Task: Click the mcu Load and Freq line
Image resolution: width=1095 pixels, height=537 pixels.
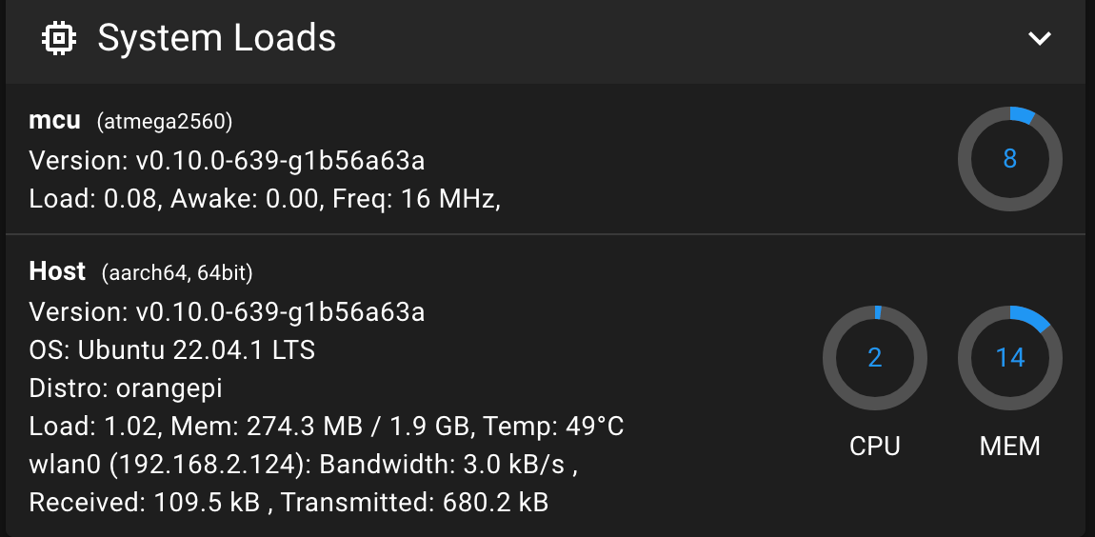Action: (x=265, y=199)
